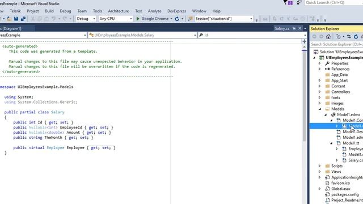Select the Content folder
Image resolution: width=363 pixels, height=204 pixels.
pyautogui.click(x=338, y=86)
